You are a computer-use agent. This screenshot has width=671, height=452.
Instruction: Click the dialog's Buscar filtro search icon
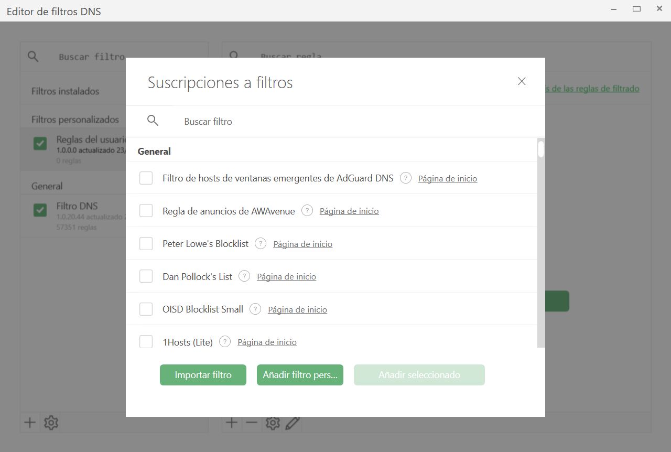[153, 121]
